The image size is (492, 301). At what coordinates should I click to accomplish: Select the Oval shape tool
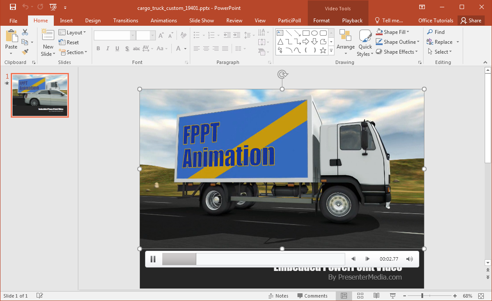314,32
